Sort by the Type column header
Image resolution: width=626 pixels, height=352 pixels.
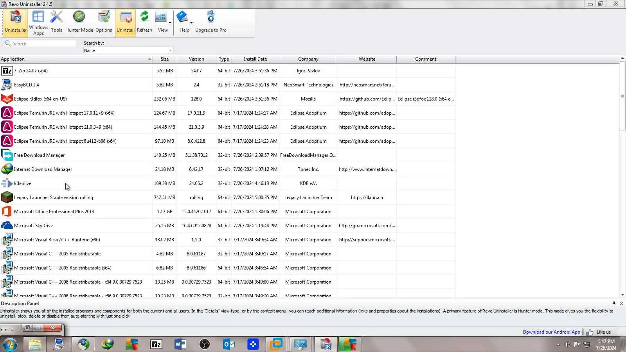[x=224, y=59]
